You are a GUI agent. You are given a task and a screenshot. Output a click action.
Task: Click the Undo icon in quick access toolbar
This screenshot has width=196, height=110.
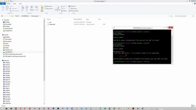[x=11, y=1]
